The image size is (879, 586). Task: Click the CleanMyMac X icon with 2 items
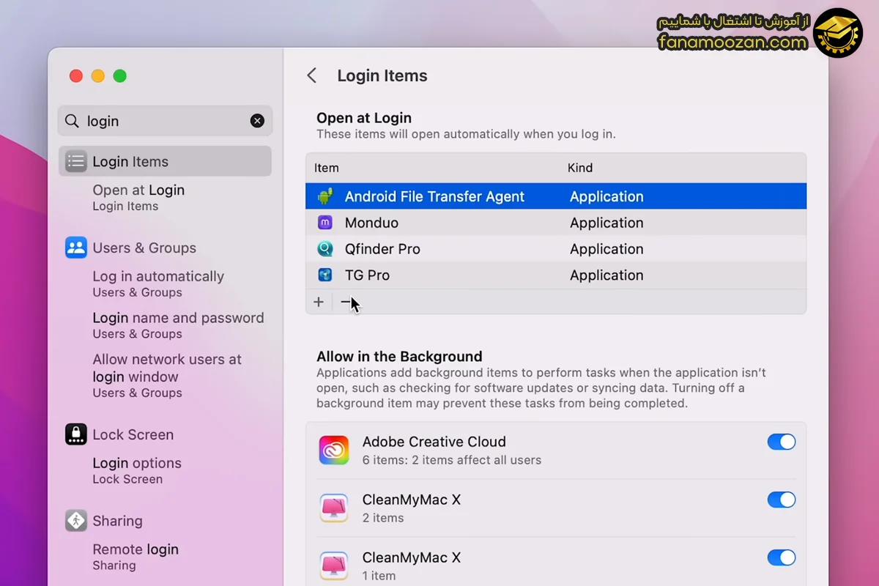pos(334,508)
